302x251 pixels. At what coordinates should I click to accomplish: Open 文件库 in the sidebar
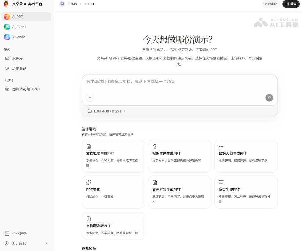coord(27,58)
